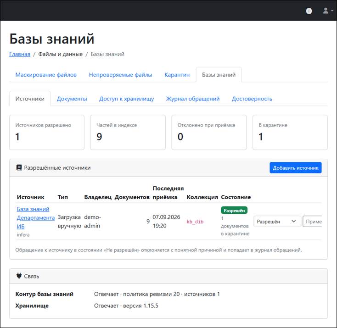
Task: Click the Состояние column header
Action: pos(236,197)
